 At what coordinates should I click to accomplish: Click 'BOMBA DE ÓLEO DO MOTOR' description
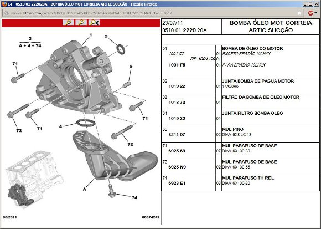click(x=252, y=49)
